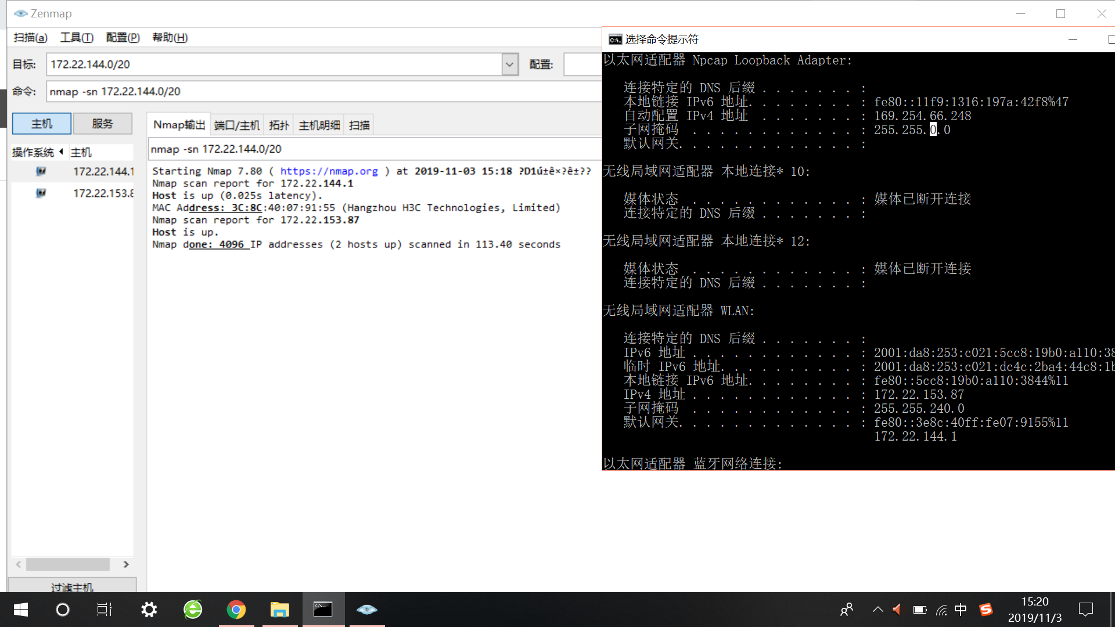Sort hosts by 操作系统 column header
The image size is (1115, 627).
click(33, 152)
